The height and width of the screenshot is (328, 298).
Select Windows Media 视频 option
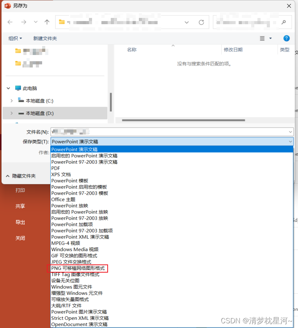coord(172,250)
